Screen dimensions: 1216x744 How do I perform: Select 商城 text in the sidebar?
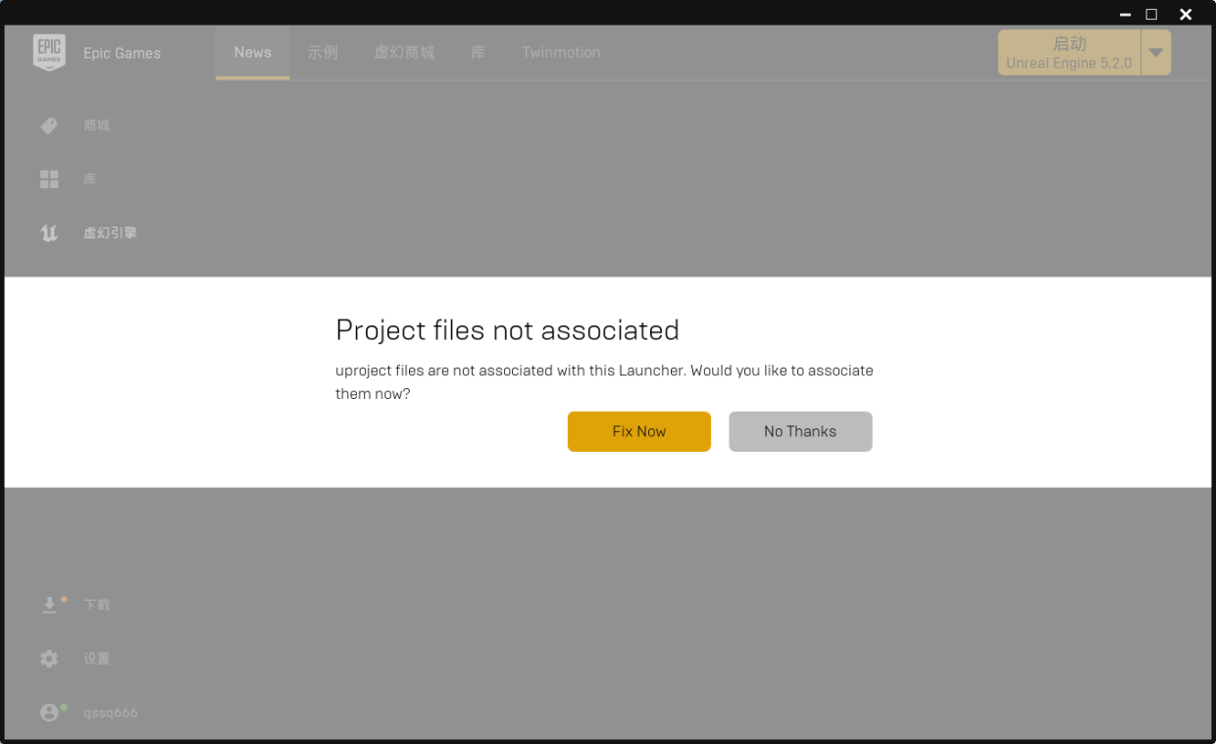(x=96, y=125)
